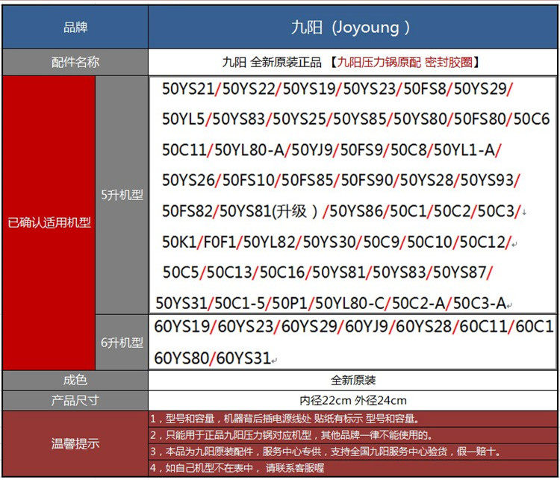Click model number 50C1-5
Screen dimensions: 560x480
point(239,303)
